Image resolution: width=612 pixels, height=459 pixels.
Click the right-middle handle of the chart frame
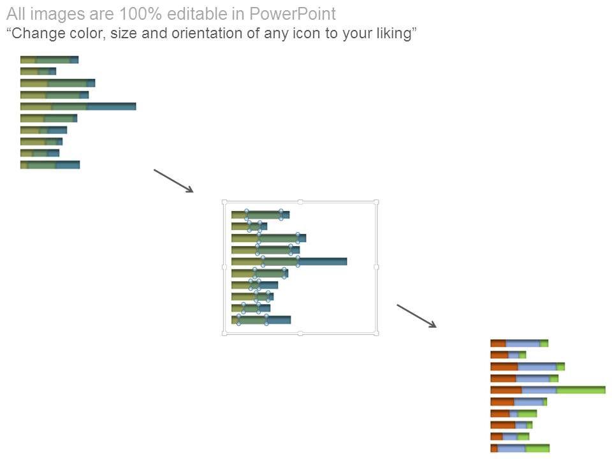(x=376, y=267)
